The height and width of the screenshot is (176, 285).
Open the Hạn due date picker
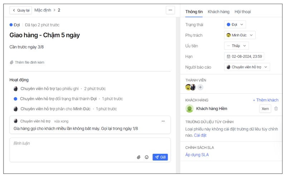click(244, 56)
